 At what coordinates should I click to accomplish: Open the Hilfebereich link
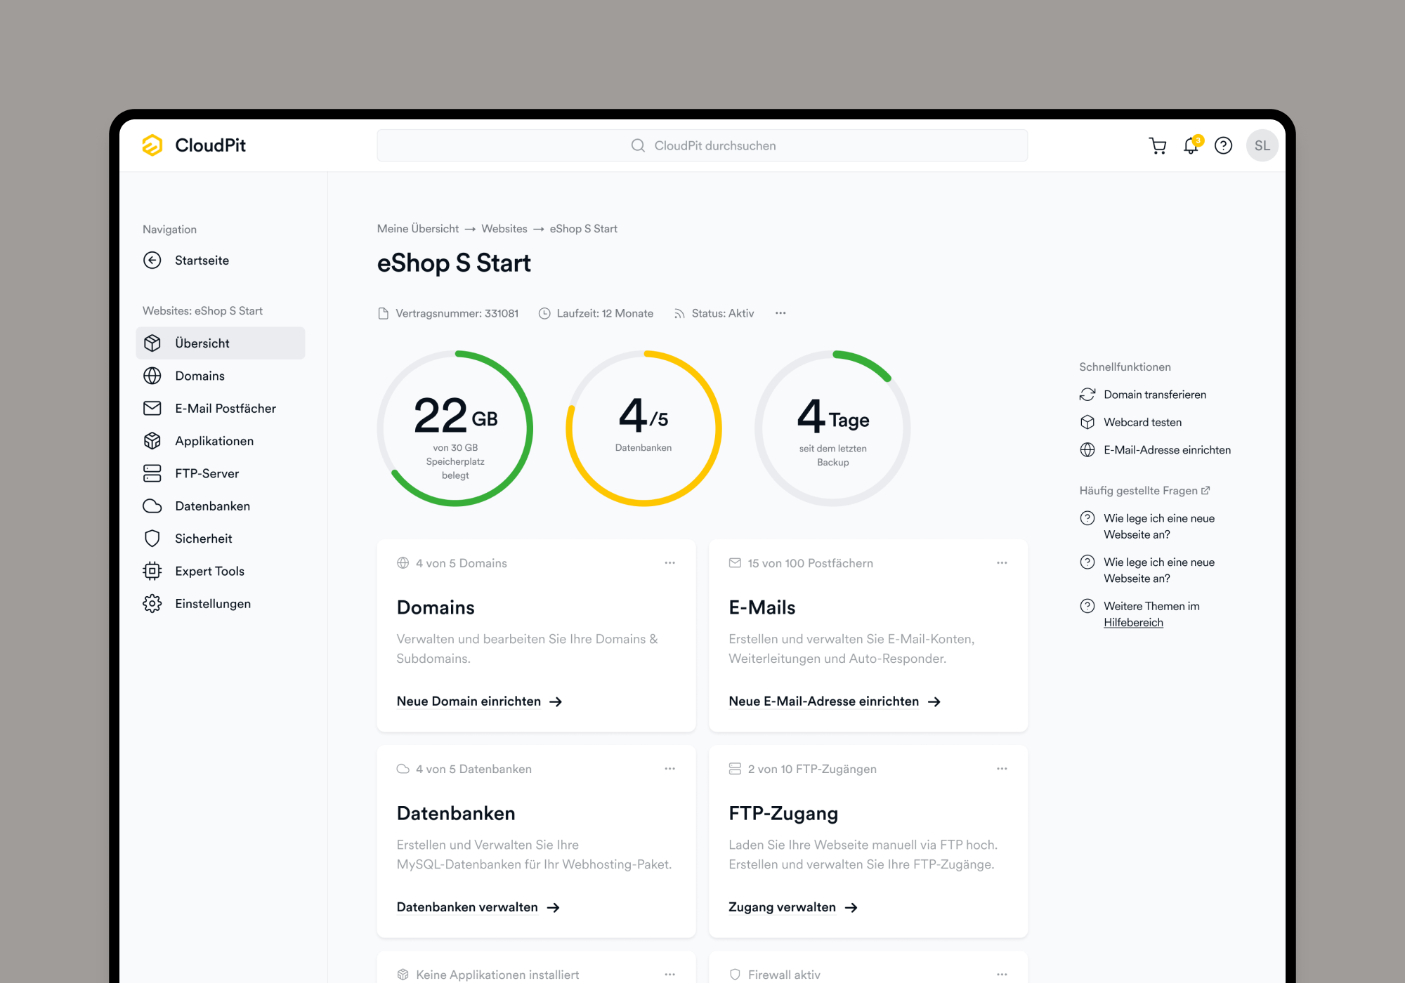point(1133,623)
